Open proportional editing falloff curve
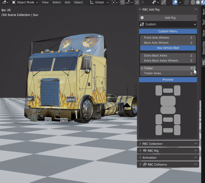The height and width of the screenshot is (183, 205). click(x=144, y=2)
